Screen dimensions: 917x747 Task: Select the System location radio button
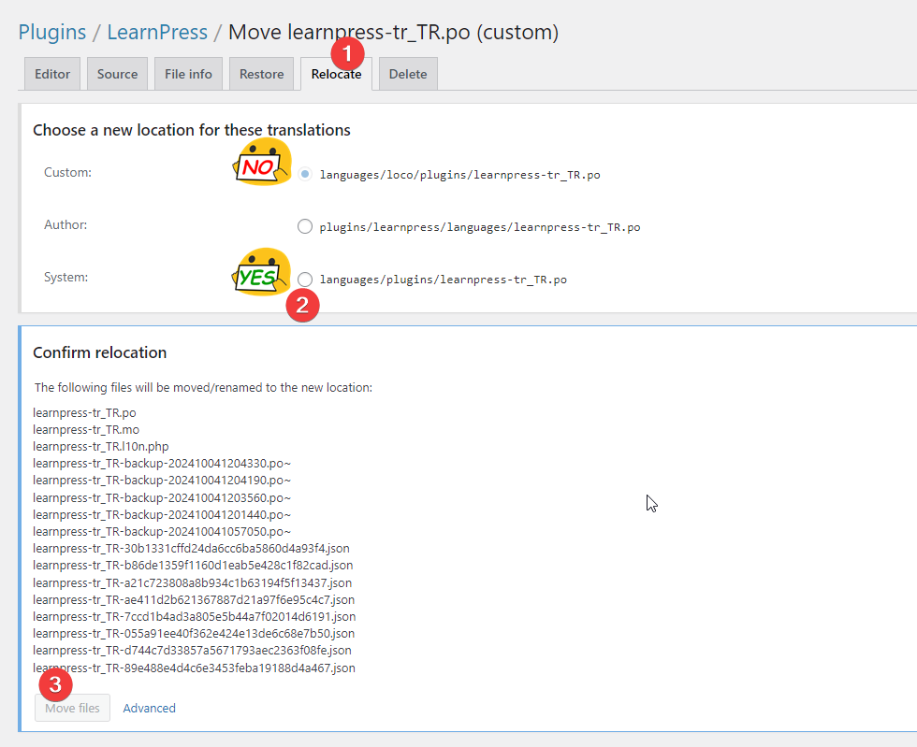[x=305, y=279]
